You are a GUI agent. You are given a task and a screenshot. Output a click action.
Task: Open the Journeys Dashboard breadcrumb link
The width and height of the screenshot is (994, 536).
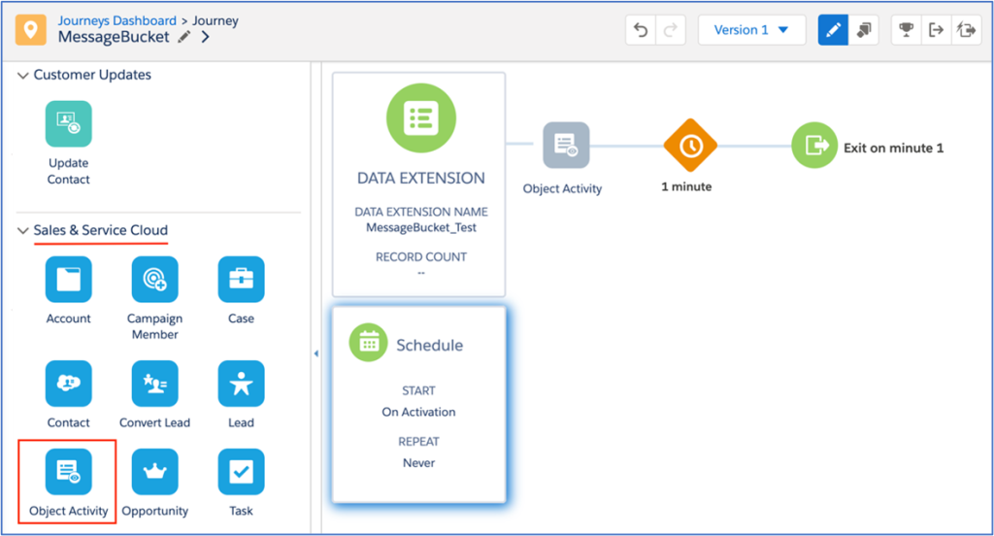(x=116, y=20)
